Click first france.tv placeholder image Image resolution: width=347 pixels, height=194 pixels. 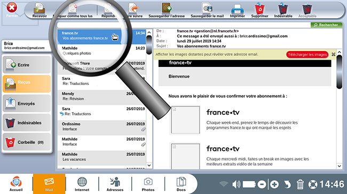pos(185,120)
